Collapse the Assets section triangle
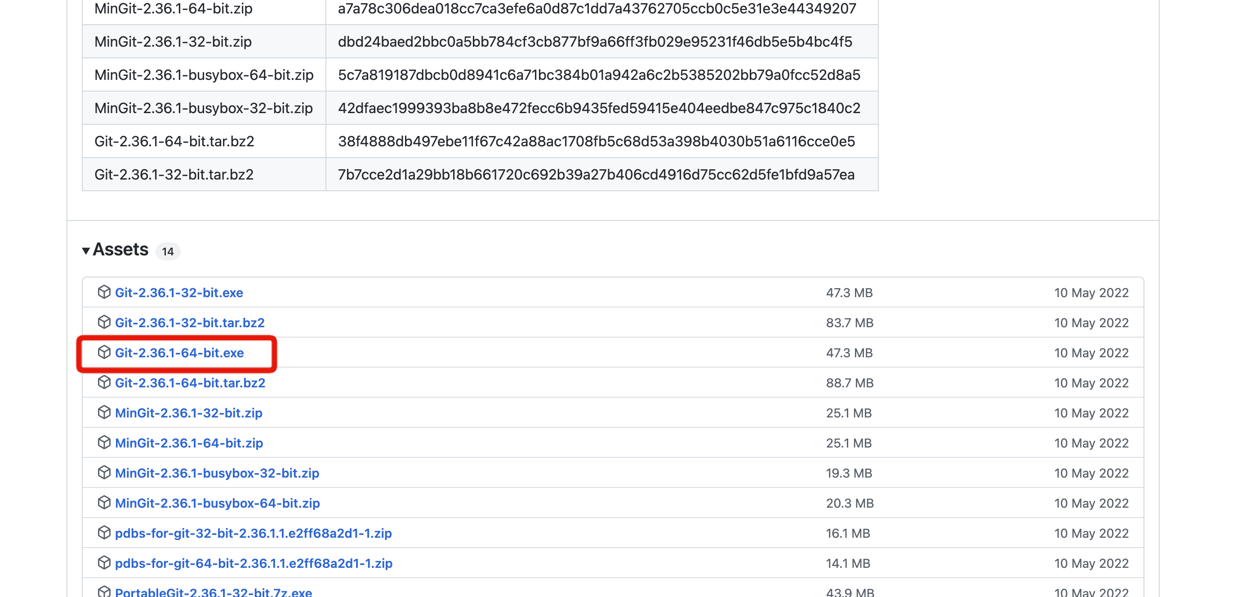The height and width of the screenshot is (597, 1255). coord(86,251)
